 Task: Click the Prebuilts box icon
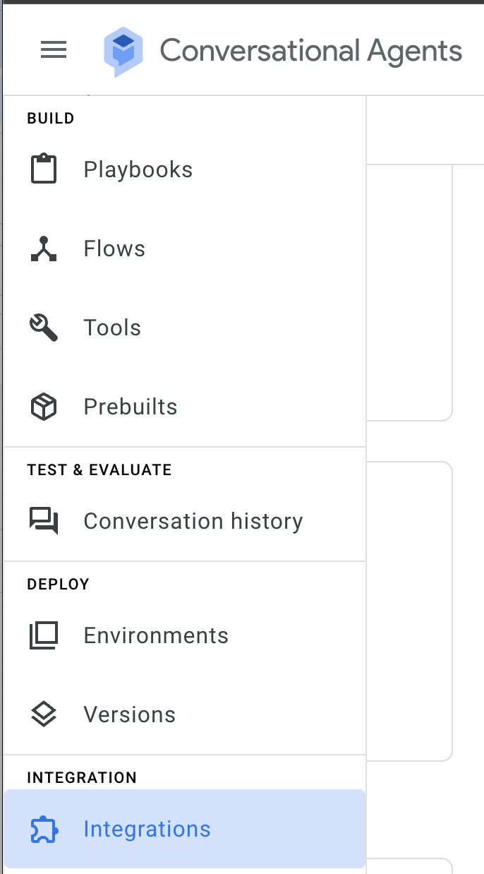coord(44,407)
